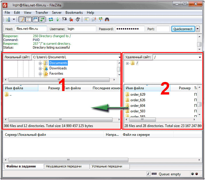
Task: Switch to Неудавшиеся передачи tab
Action: tap(67, 167)
